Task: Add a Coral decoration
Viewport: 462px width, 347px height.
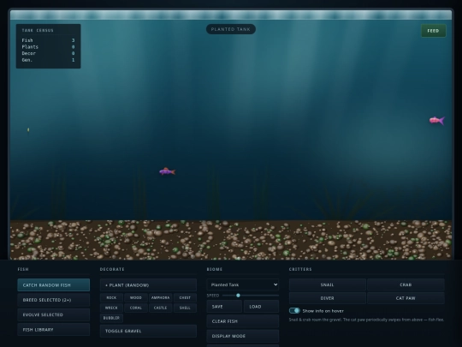Action: (x=136, y=308)
